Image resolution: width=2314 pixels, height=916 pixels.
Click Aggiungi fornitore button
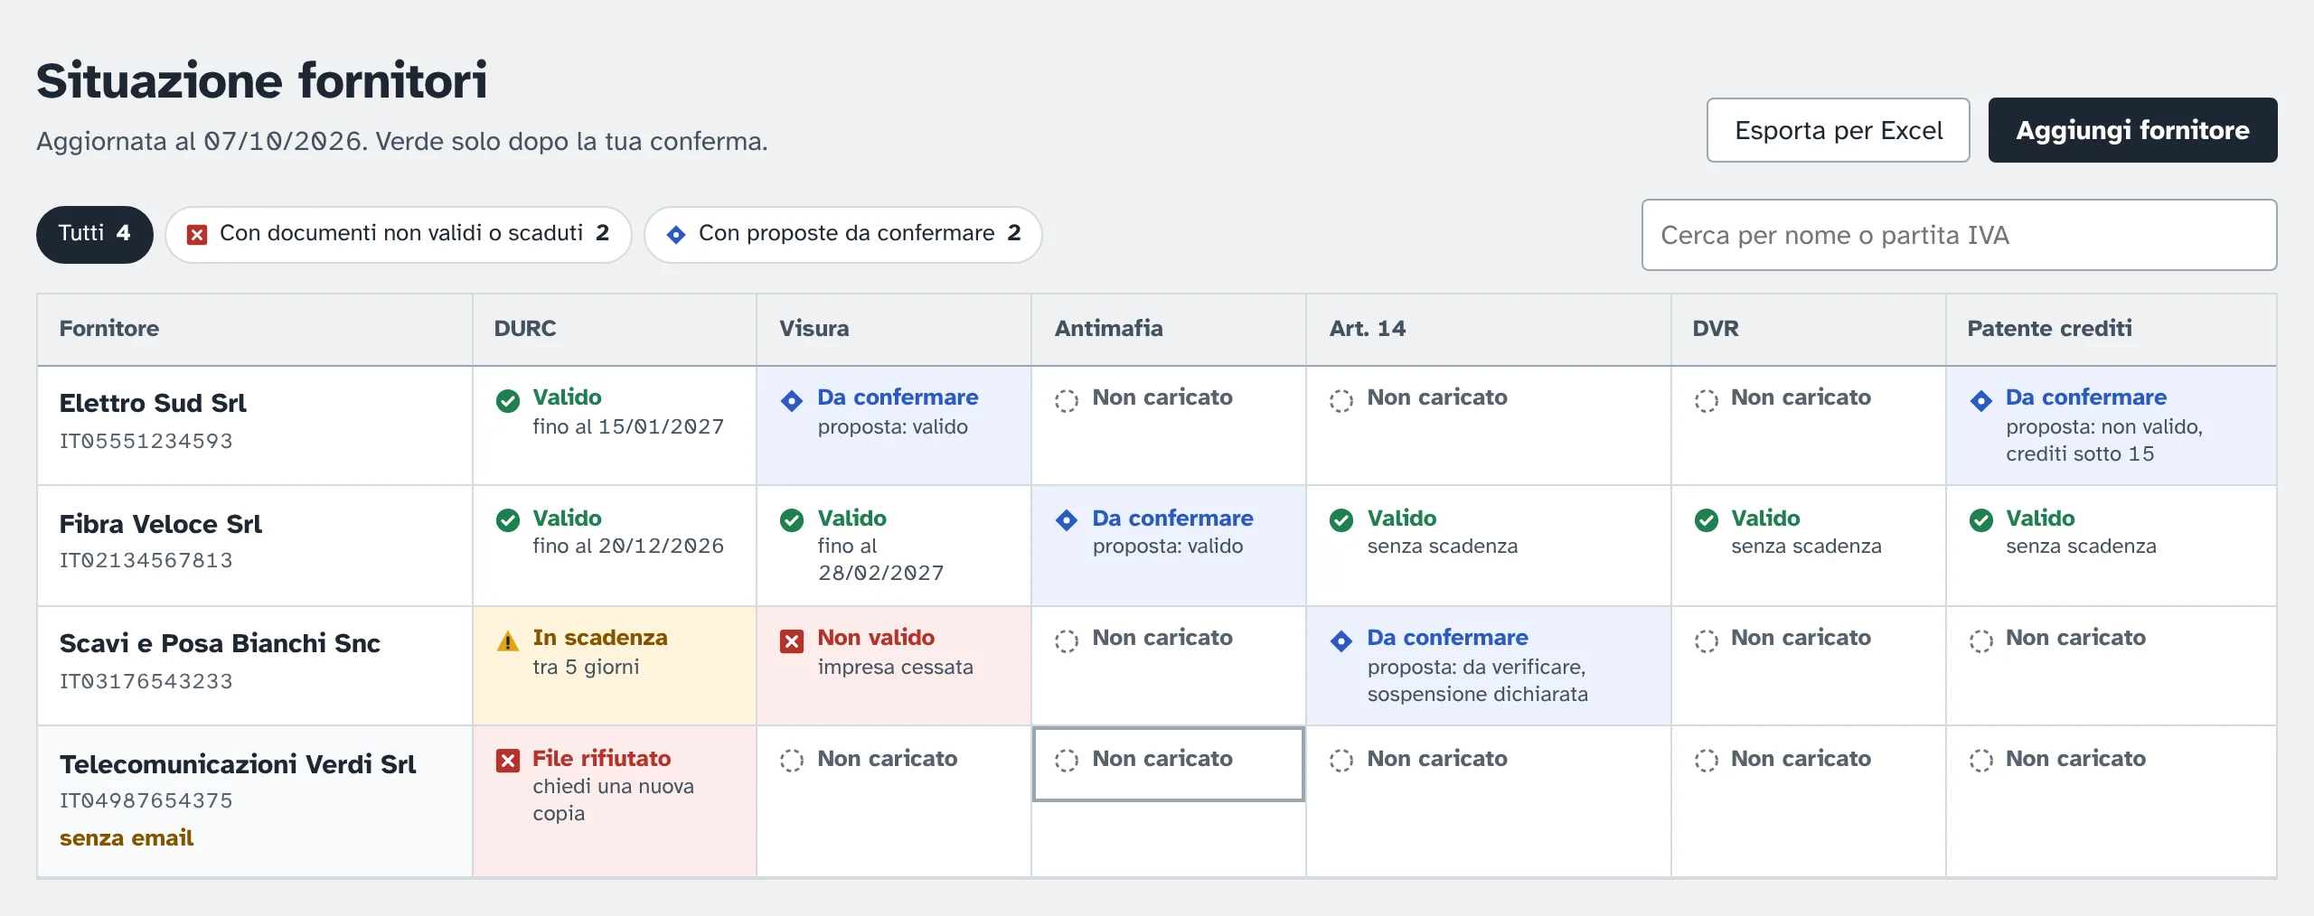2133,130
